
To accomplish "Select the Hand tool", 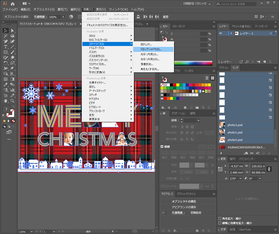I will coord(6,101).
